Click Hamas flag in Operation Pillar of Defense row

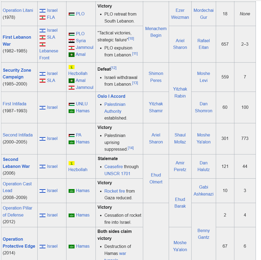point(71,215)
